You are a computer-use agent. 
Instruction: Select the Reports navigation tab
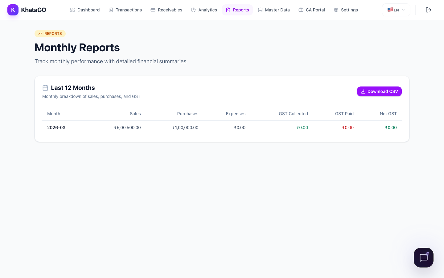pos(237,10)
